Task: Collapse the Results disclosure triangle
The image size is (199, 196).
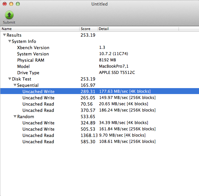Action: [4, 35]
